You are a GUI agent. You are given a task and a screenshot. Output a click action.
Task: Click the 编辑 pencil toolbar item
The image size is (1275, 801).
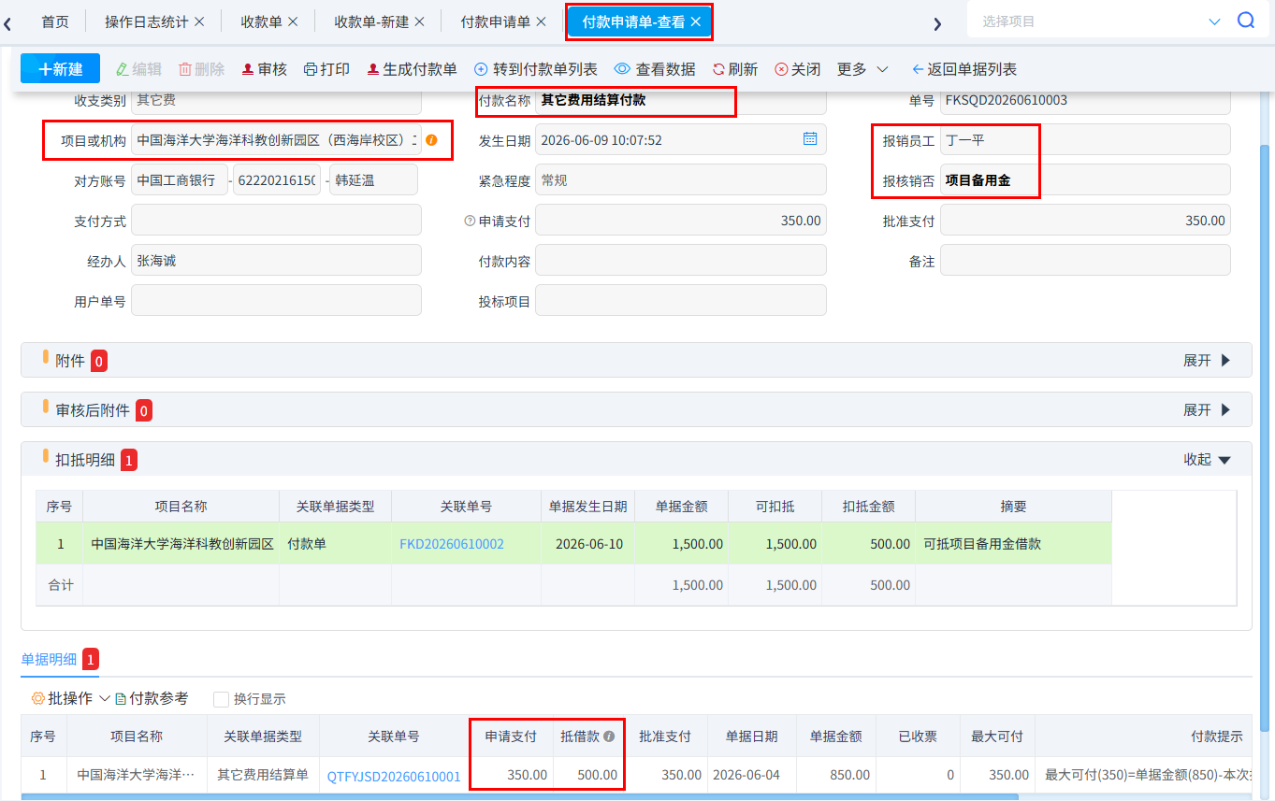[x=138, y=69]
